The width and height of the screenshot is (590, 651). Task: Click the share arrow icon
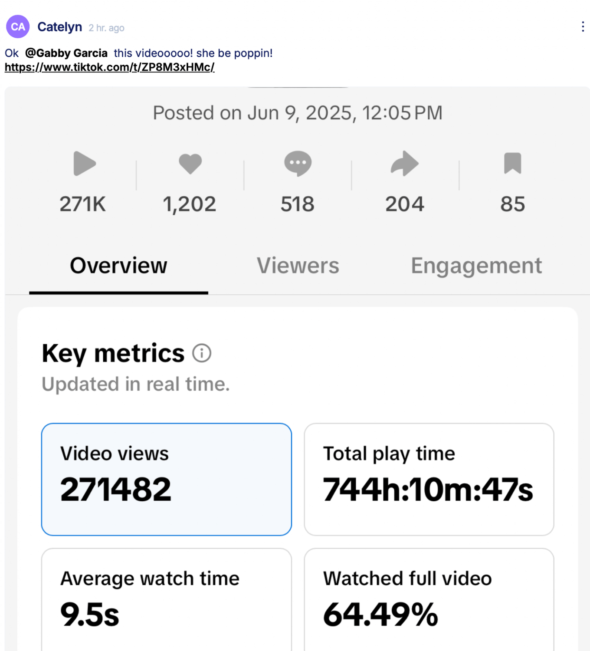tap(405, 164)
